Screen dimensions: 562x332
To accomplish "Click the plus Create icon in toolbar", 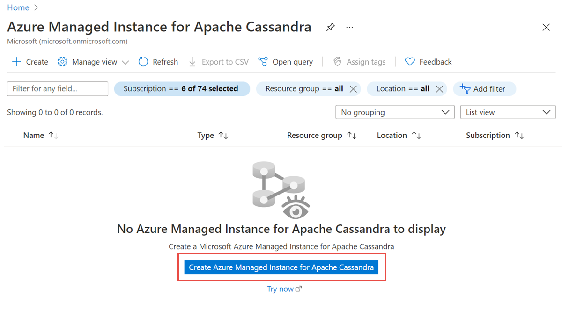I will (x=16, y=62).
